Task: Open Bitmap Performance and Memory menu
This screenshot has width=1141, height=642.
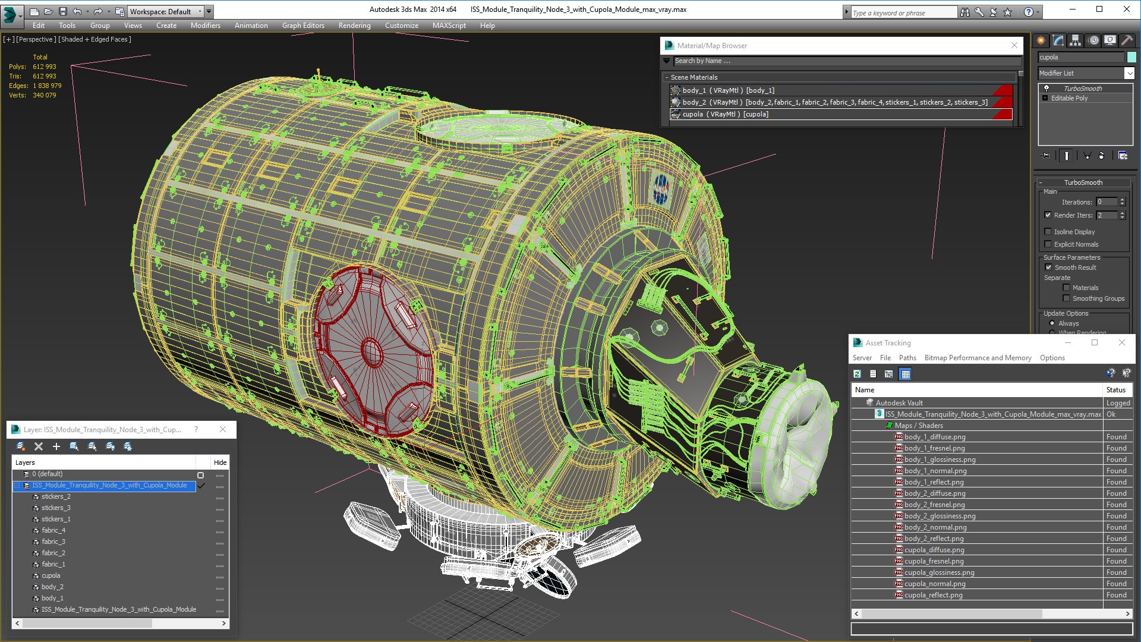Action: tap(978, 358)
